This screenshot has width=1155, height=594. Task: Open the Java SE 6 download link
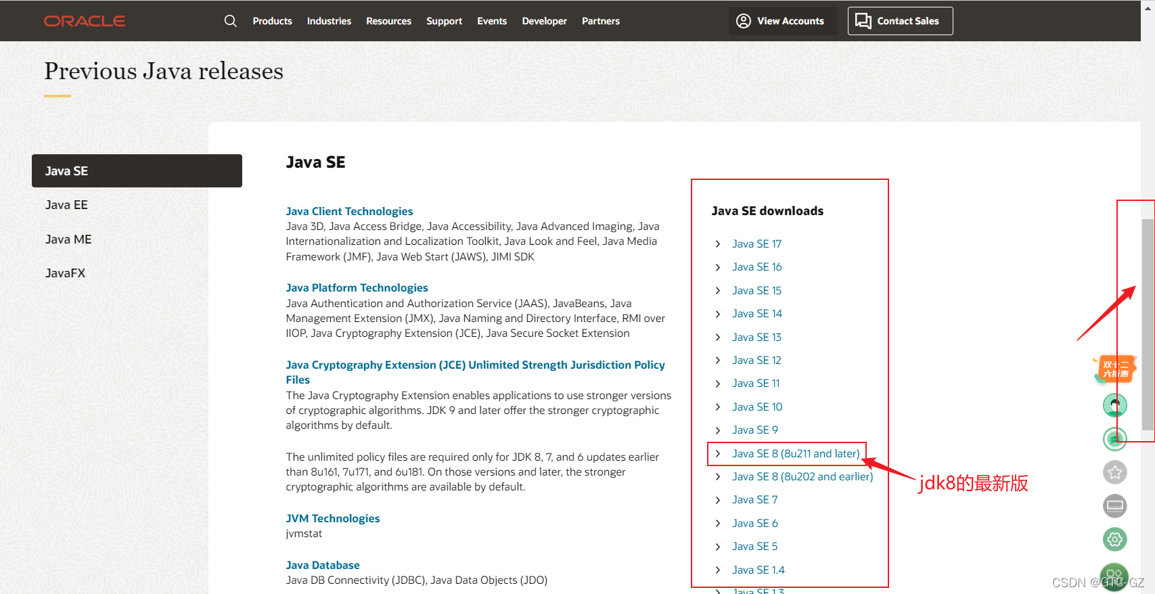tap(754, 524)
